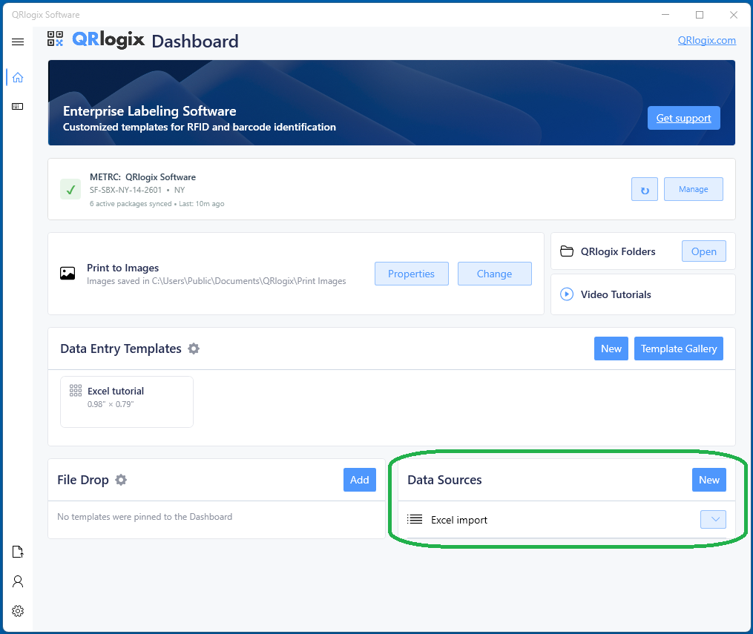The width and height of the screenshot is (753, 634).
Task: Add a template to File Drop
Action: tap(359, 480)
